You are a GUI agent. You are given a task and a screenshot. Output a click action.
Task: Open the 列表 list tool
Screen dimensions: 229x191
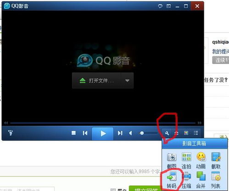[x=216, y=180]
